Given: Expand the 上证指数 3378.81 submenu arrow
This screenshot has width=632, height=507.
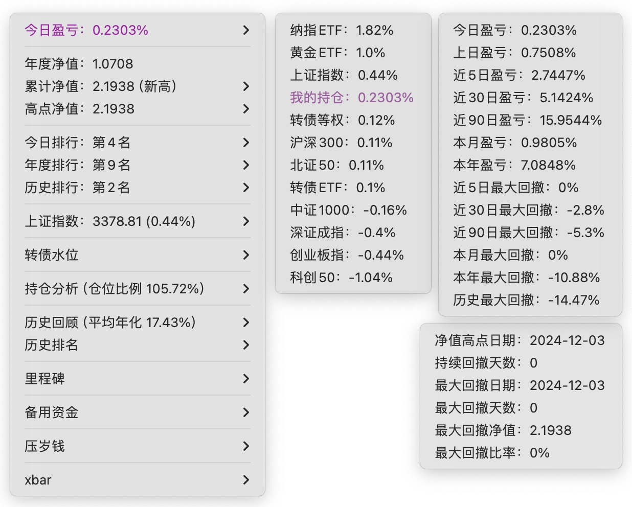Looking at the screenshot, I should tap(246, 221).
